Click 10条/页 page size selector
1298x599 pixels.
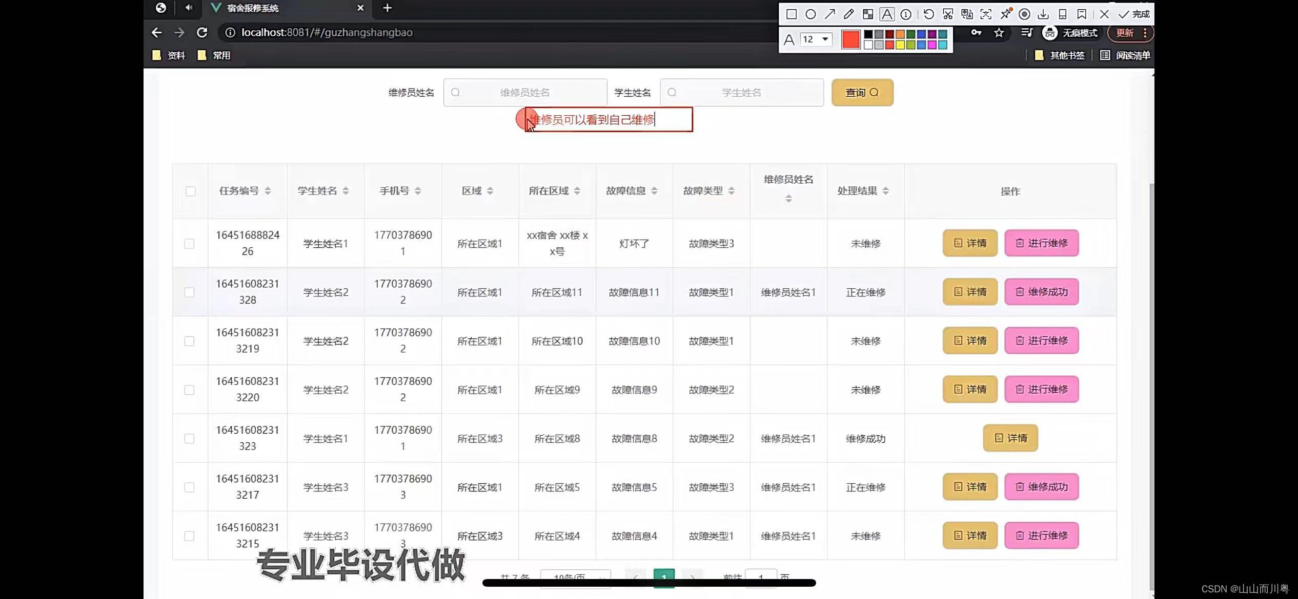pos(576,577)
